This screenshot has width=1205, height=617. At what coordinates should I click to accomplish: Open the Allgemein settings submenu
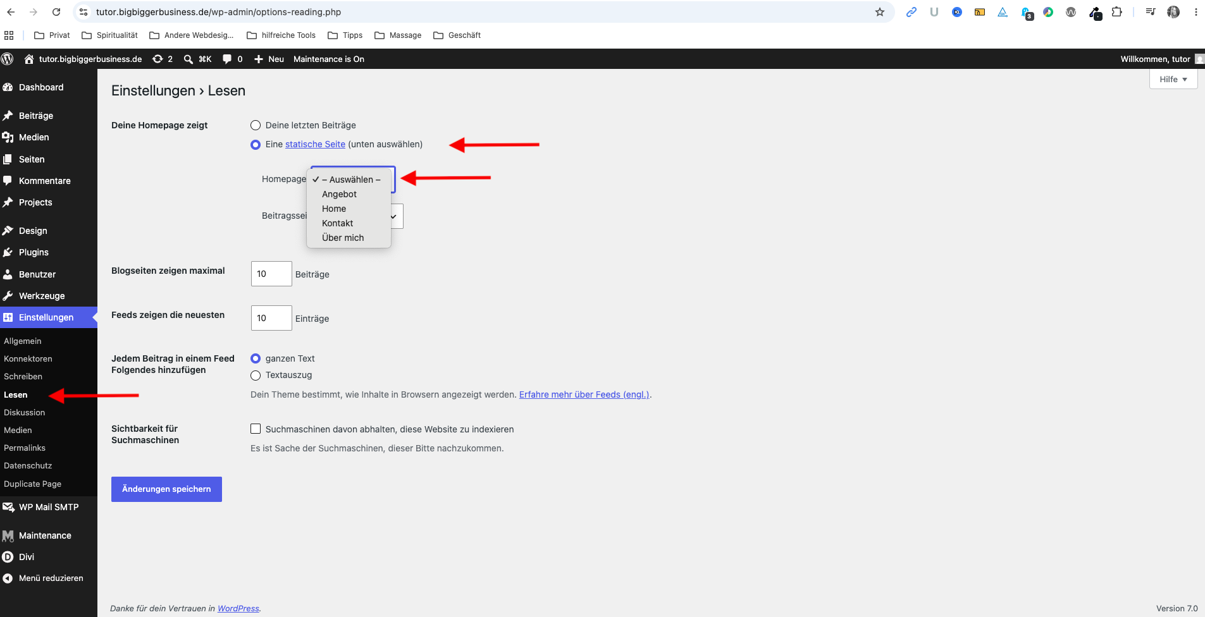[x=23, y=341]
